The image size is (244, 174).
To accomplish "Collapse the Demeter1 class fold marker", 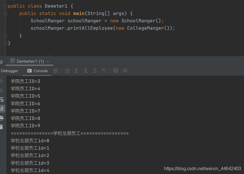I will (6, 6).
